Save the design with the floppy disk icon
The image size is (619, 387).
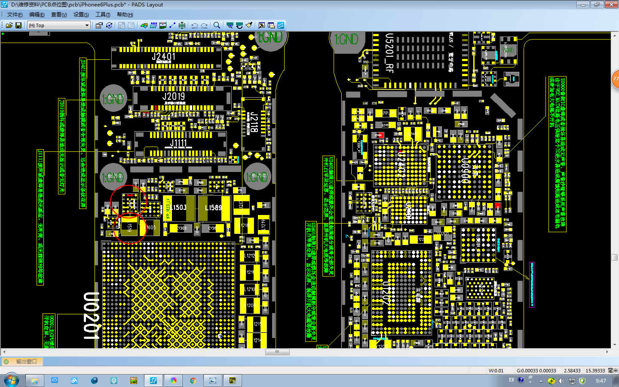point(18,25)
